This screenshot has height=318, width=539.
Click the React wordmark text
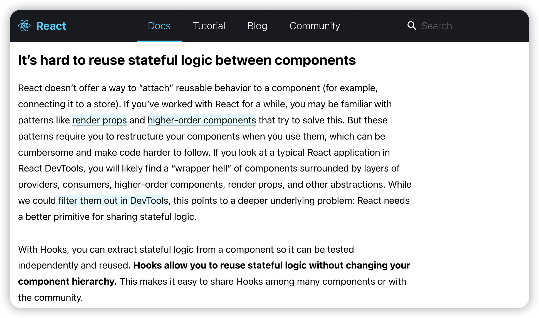[x=51, y=26]
